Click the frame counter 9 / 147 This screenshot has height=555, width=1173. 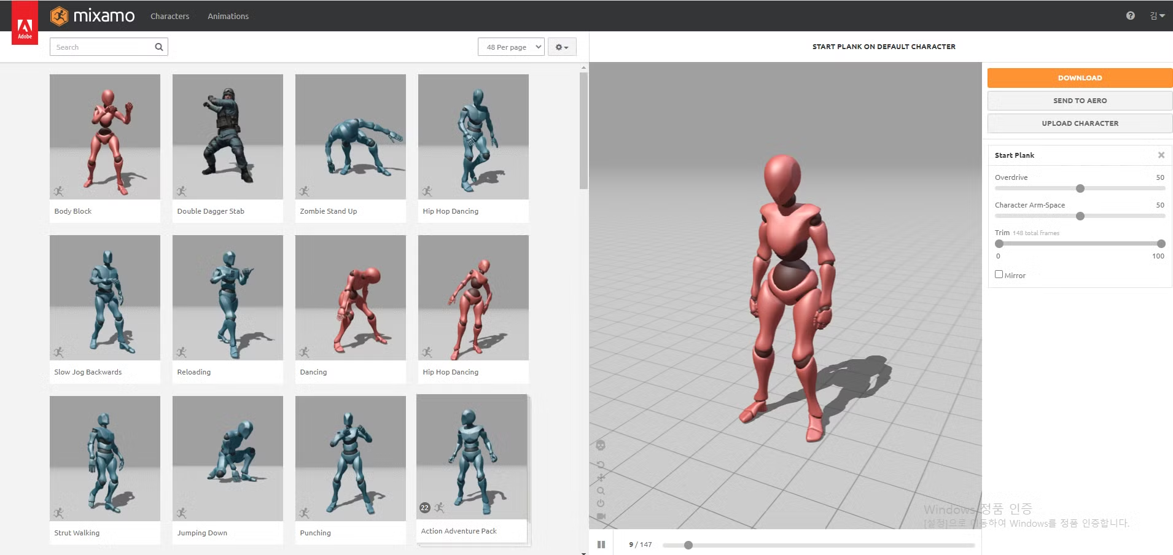click(x=641, y=545)
